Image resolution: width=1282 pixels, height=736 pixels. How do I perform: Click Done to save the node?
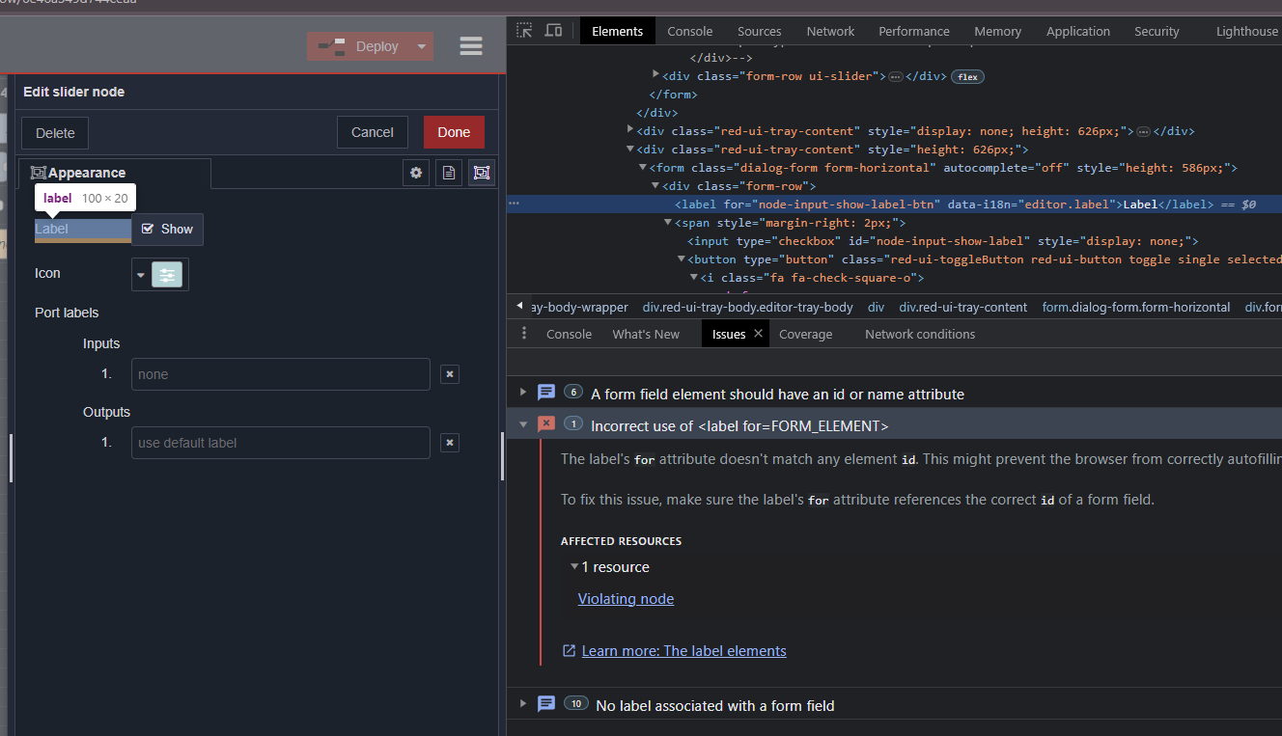[x=454, y=133]
